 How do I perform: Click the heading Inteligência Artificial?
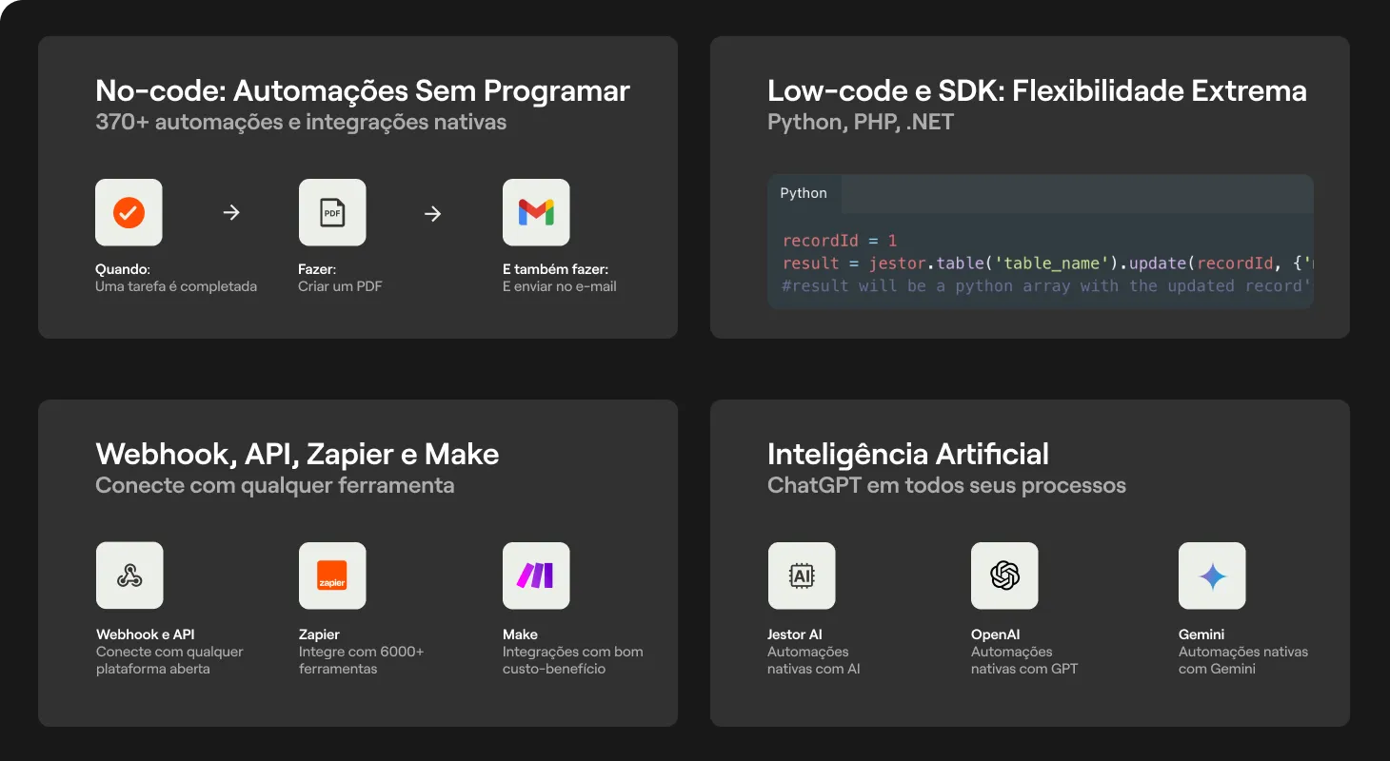point(908,455)
